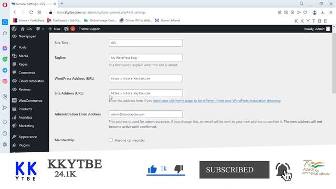Open Online Image Com... bookmark

point(100,20)
